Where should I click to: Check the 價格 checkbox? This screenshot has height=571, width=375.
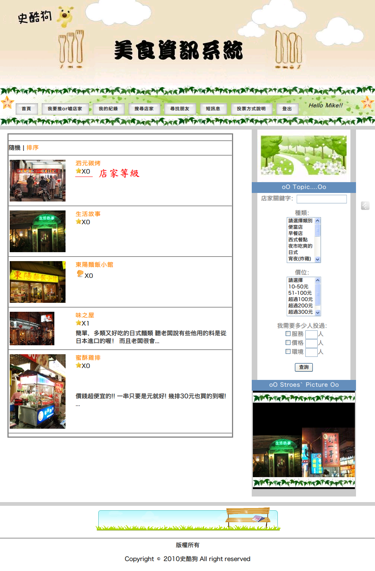coord(288,343)
